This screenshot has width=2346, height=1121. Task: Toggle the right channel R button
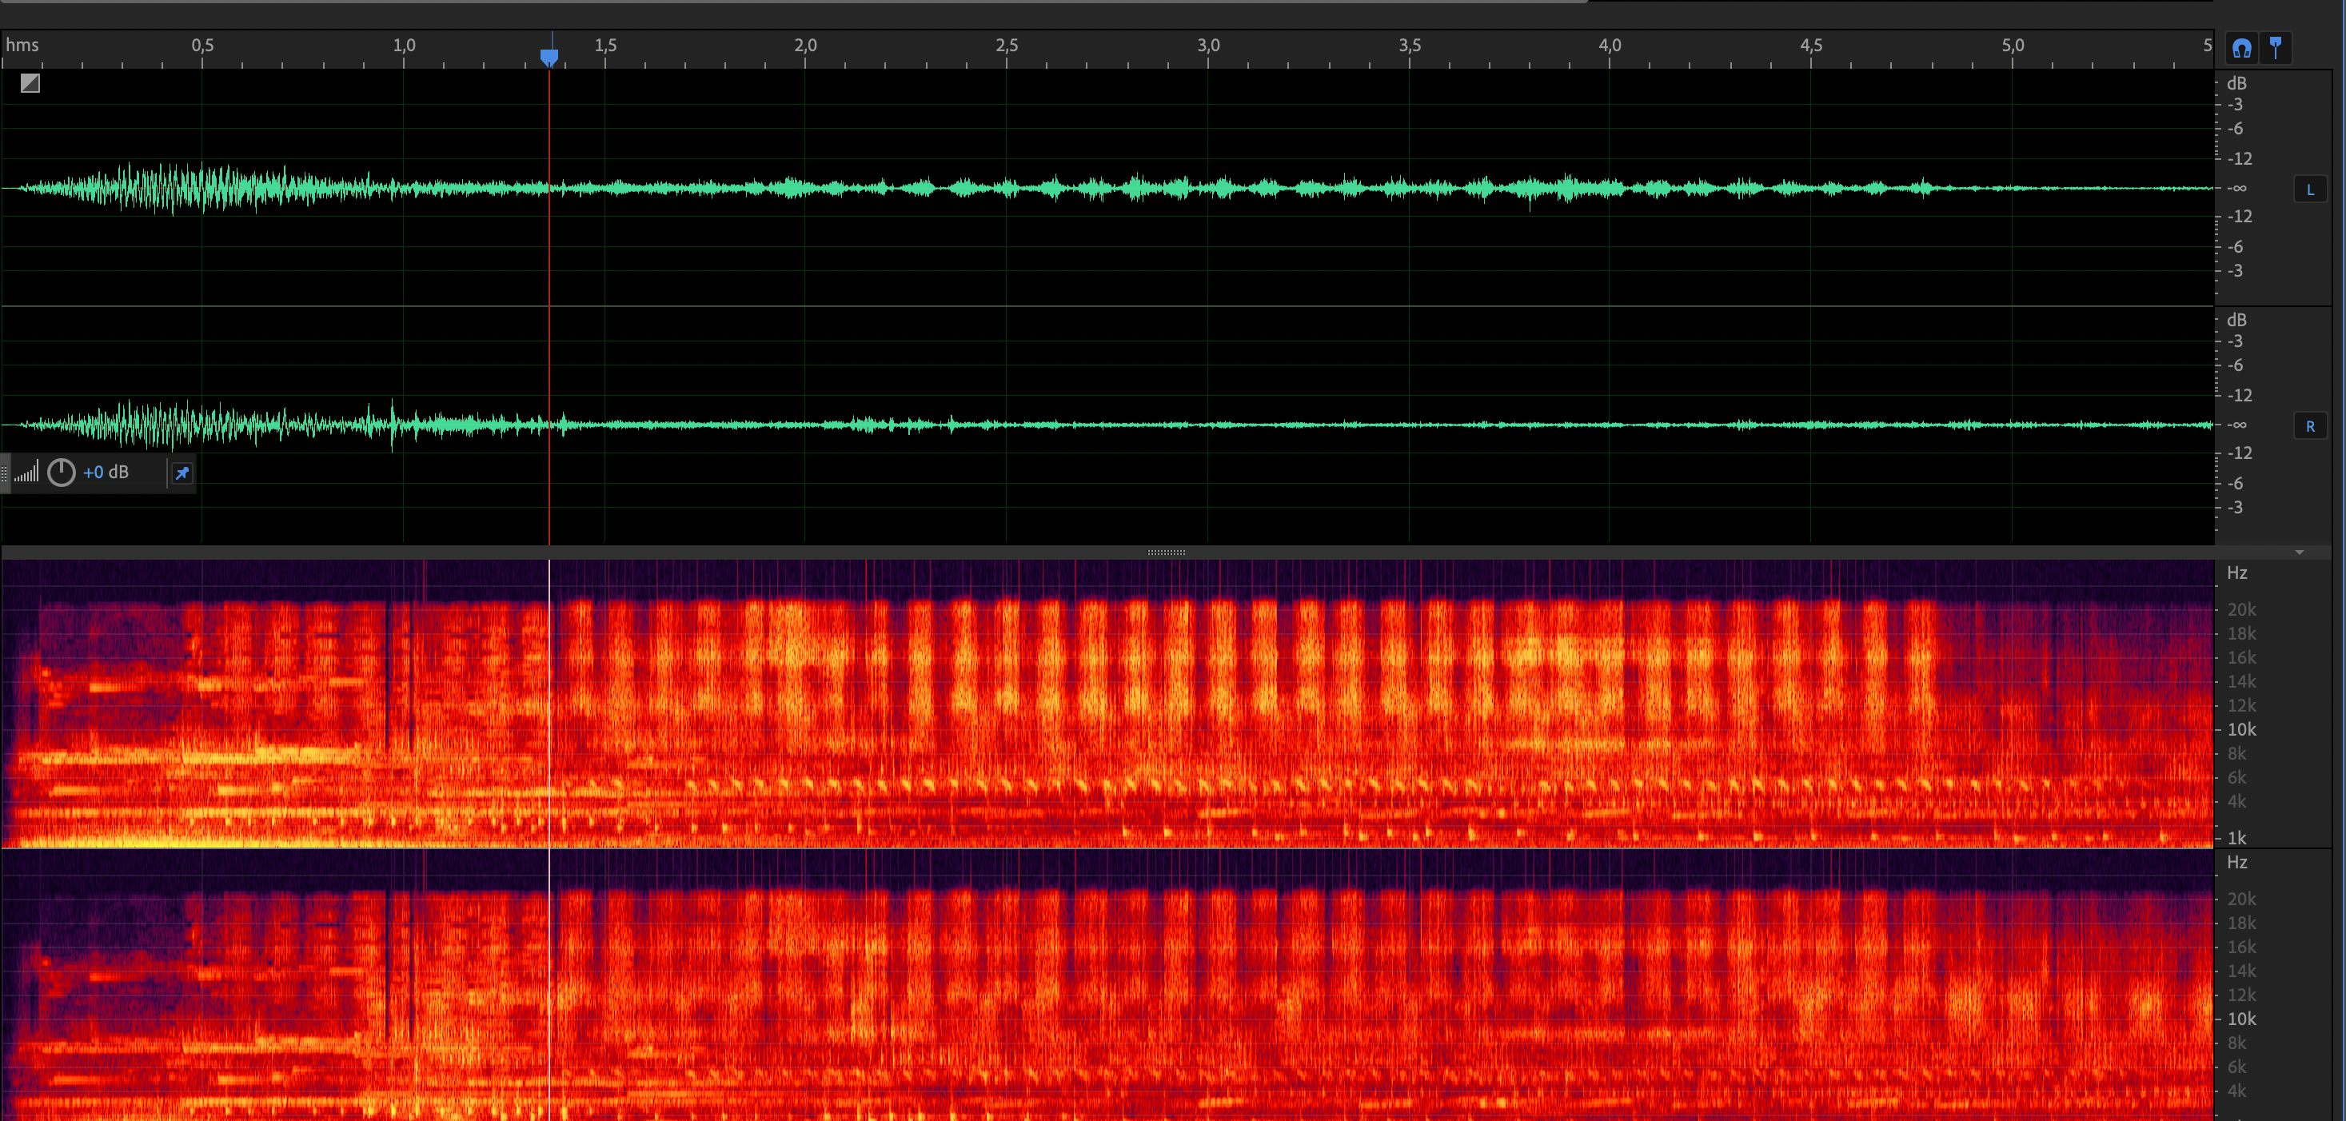[2309, 426]
